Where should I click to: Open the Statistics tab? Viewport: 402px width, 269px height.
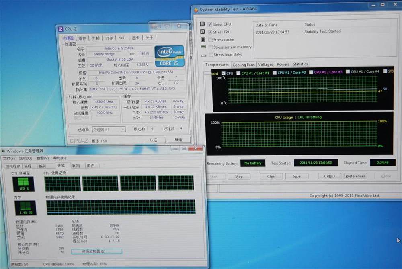tap(300, 64)
